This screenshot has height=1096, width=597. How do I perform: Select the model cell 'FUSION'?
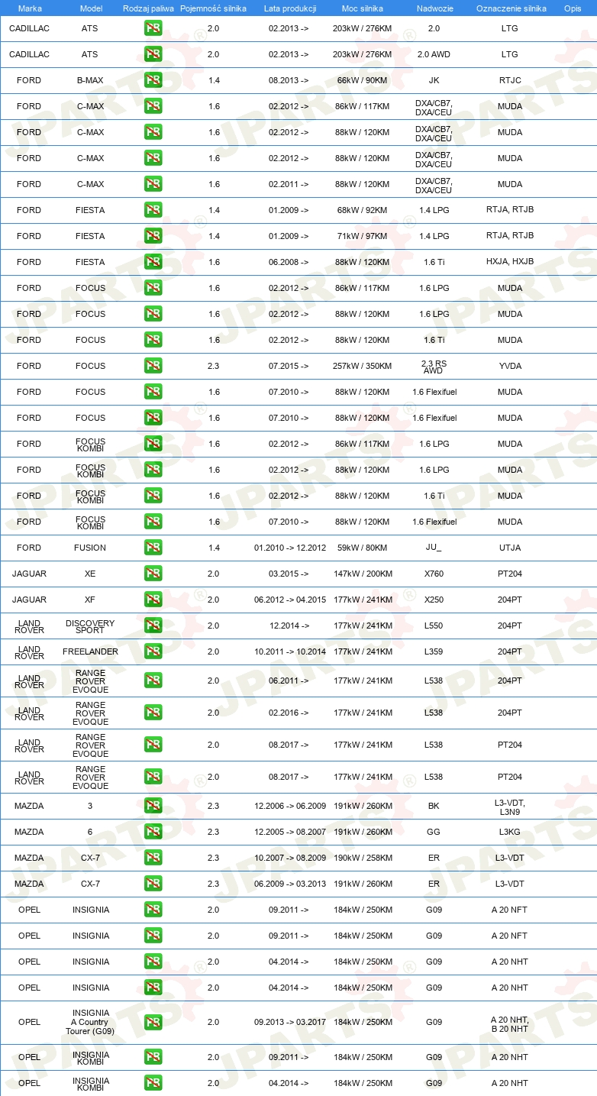point(90,548)
